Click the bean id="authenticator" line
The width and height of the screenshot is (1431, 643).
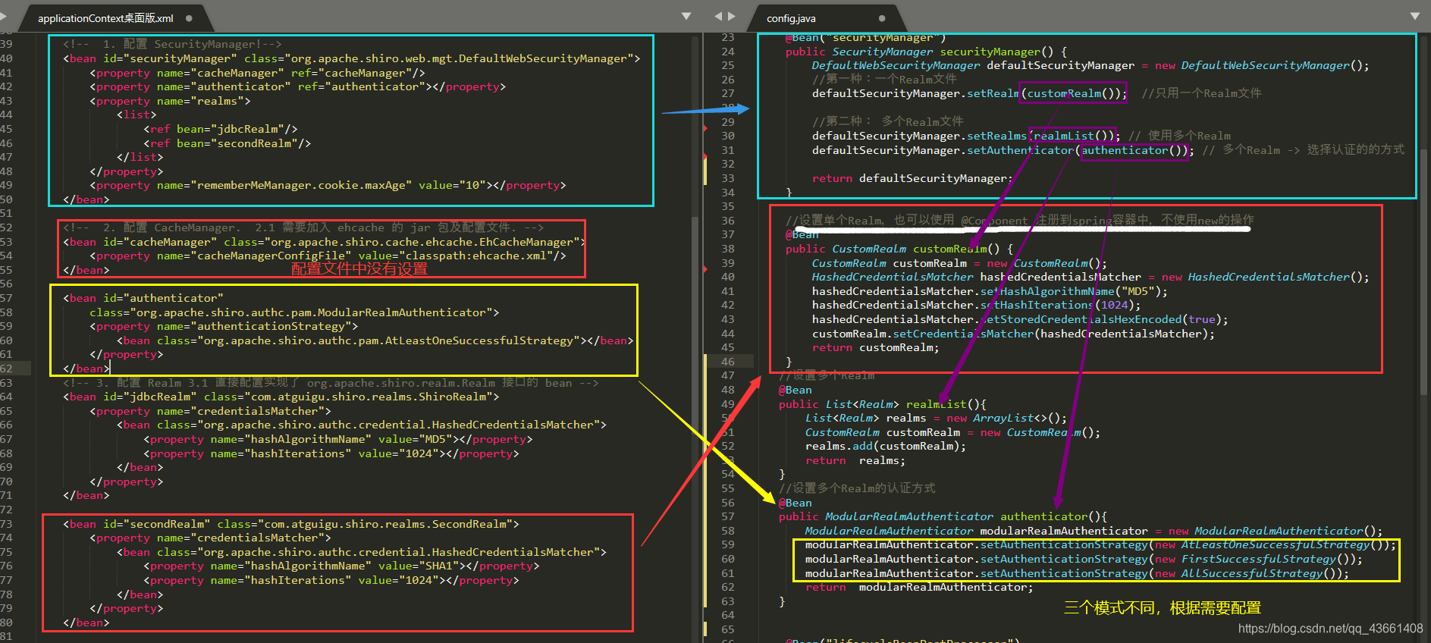(143, 298)
